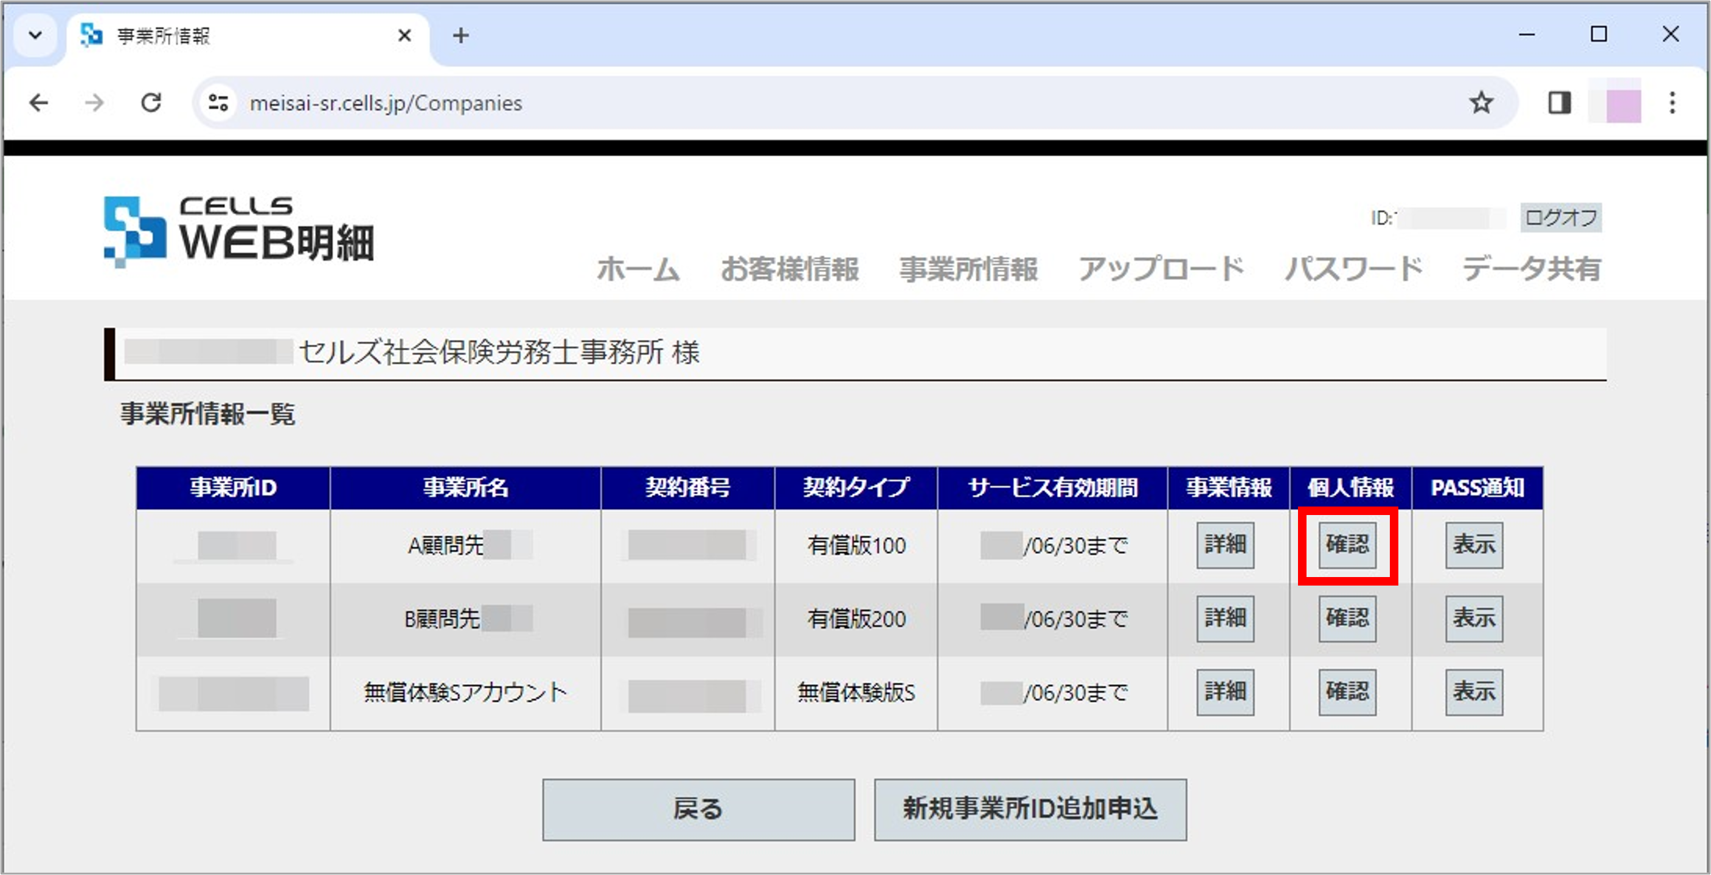Open the browser side panel icon

point(1559,102)
